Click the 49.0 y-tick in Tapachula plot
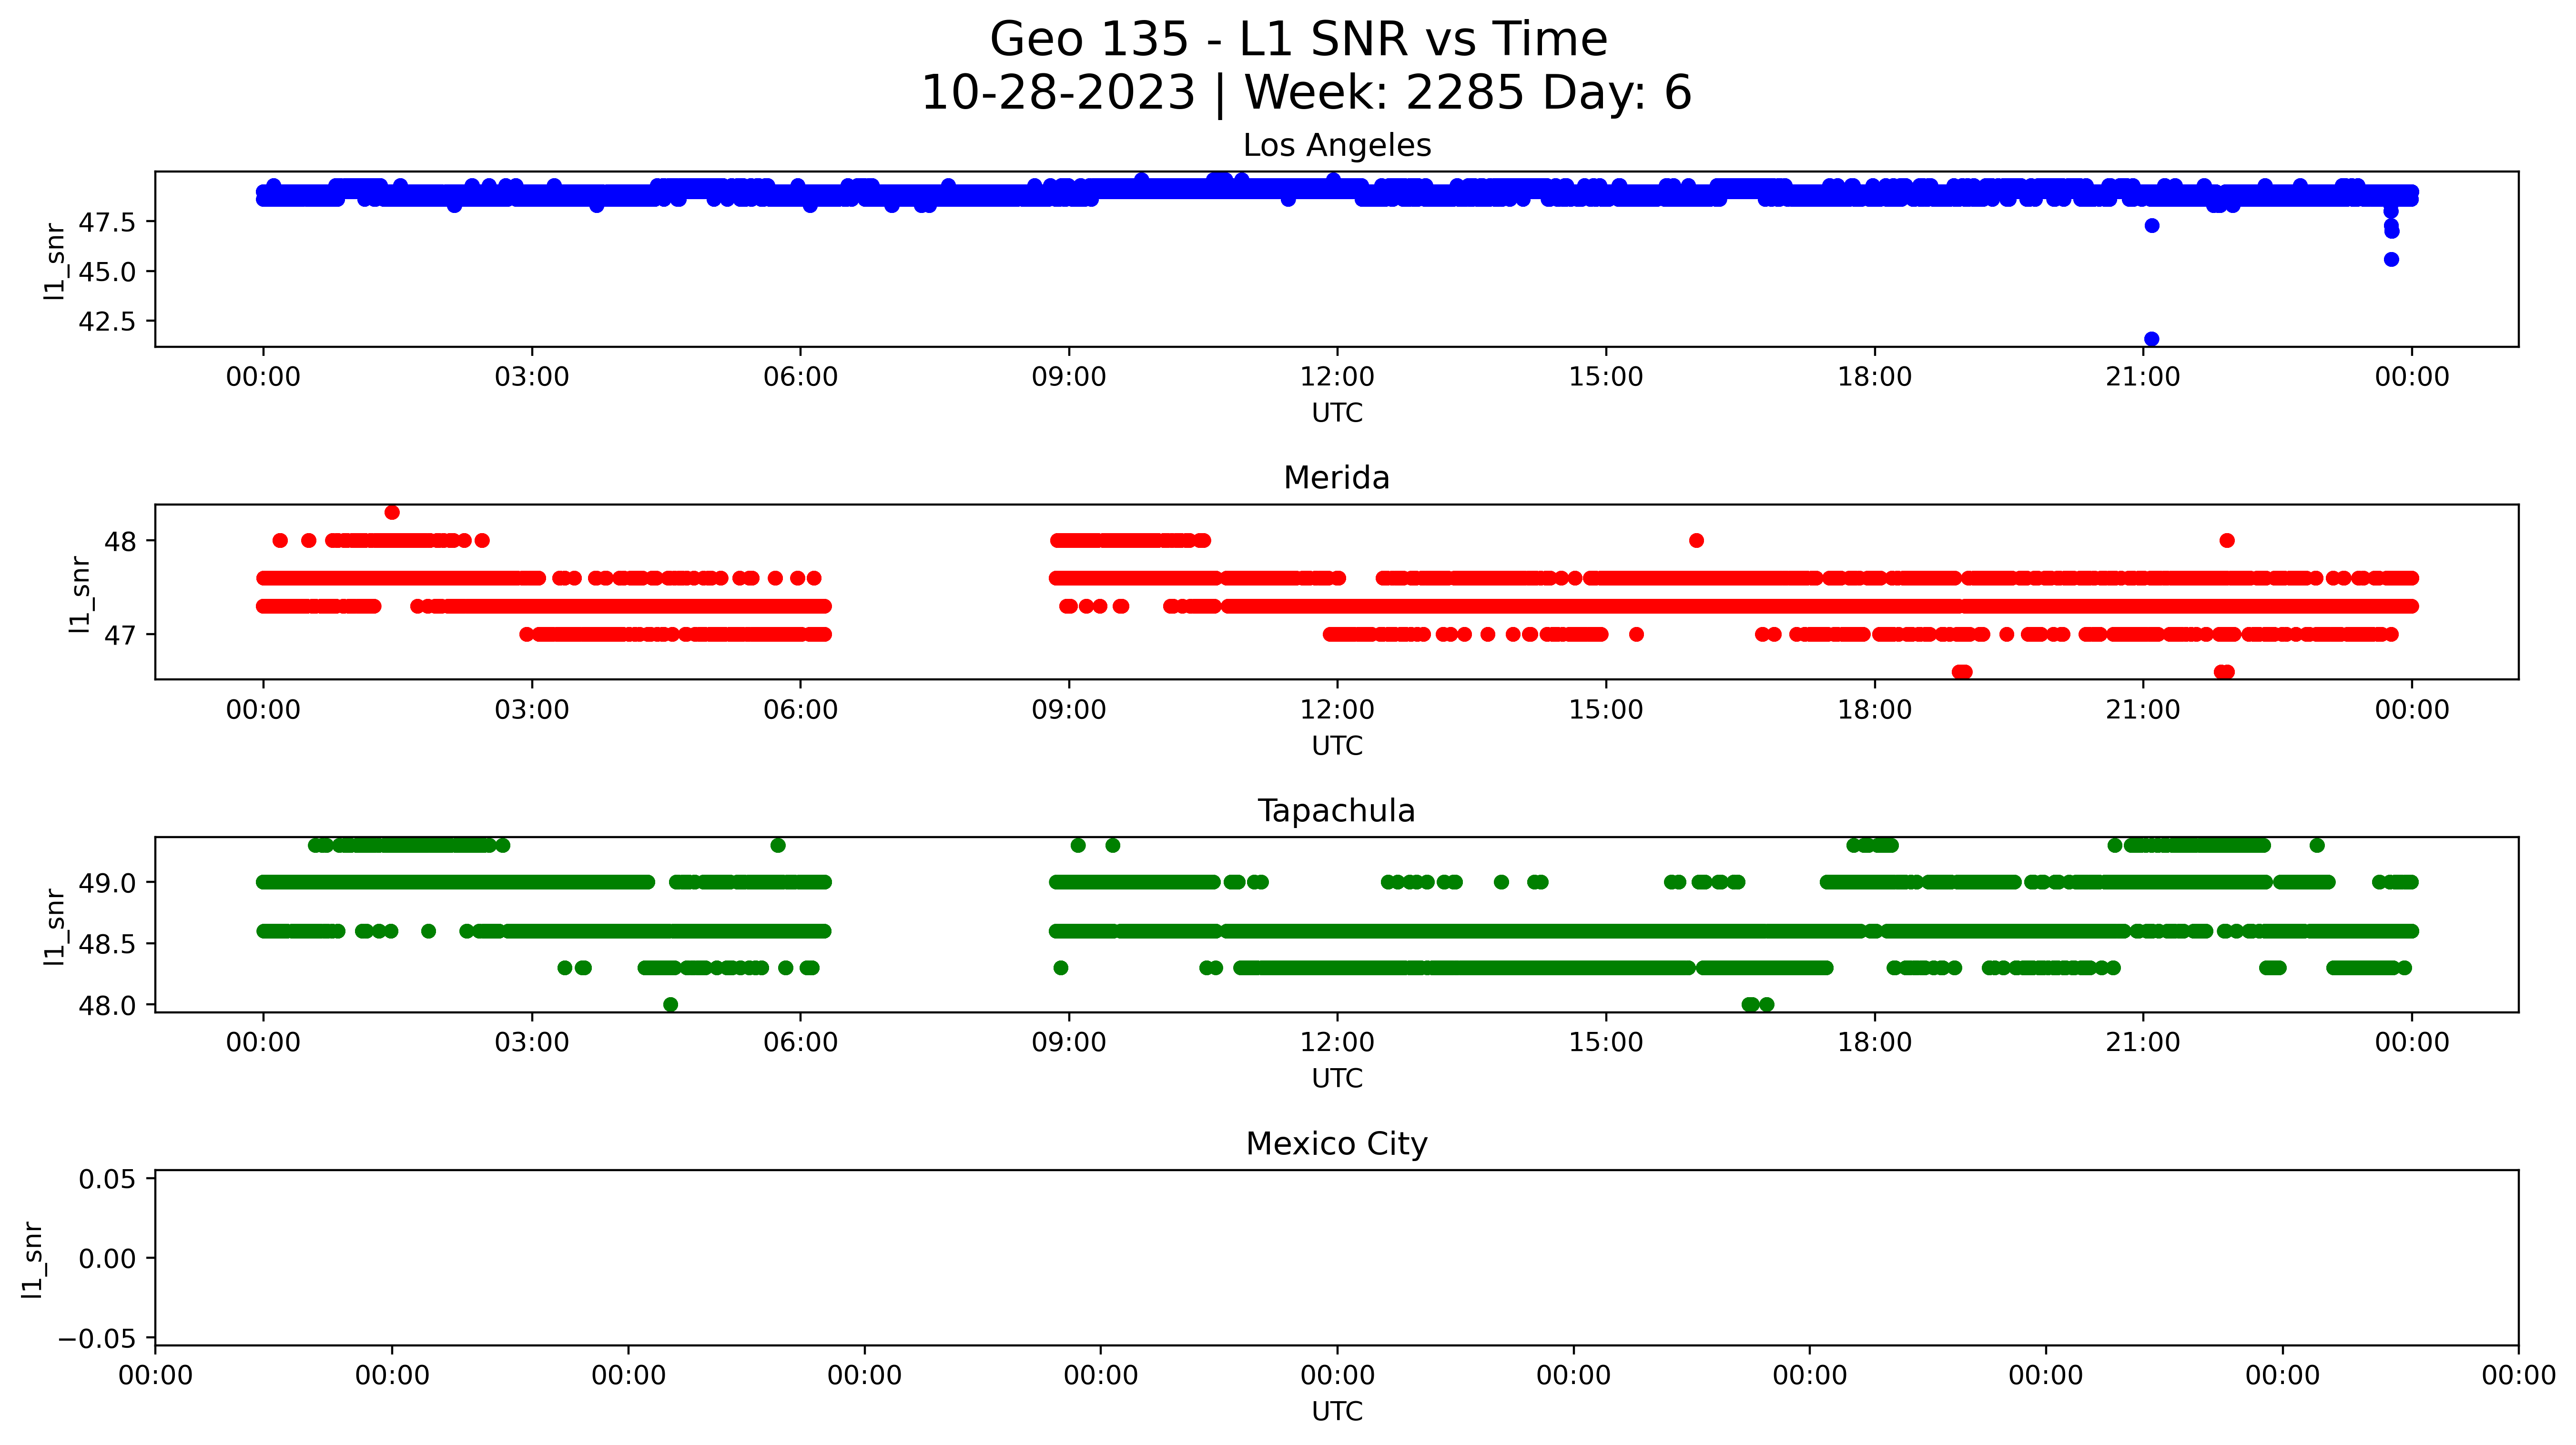This screenshot has width=2576, height=1445. [x=107, y=883]
